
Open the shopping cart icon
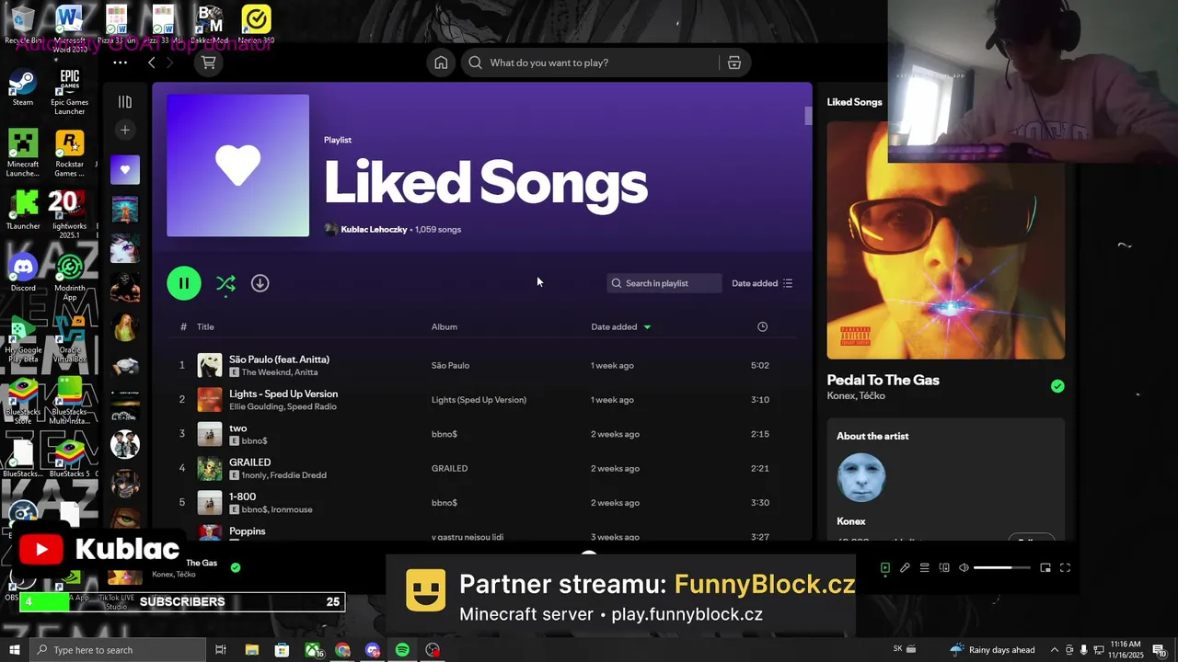coord(209,63)
